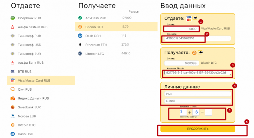Click the right arrow icon beside Отдаете
The height and width of the screenshot is (138, 254).
(x=195, y=18)
